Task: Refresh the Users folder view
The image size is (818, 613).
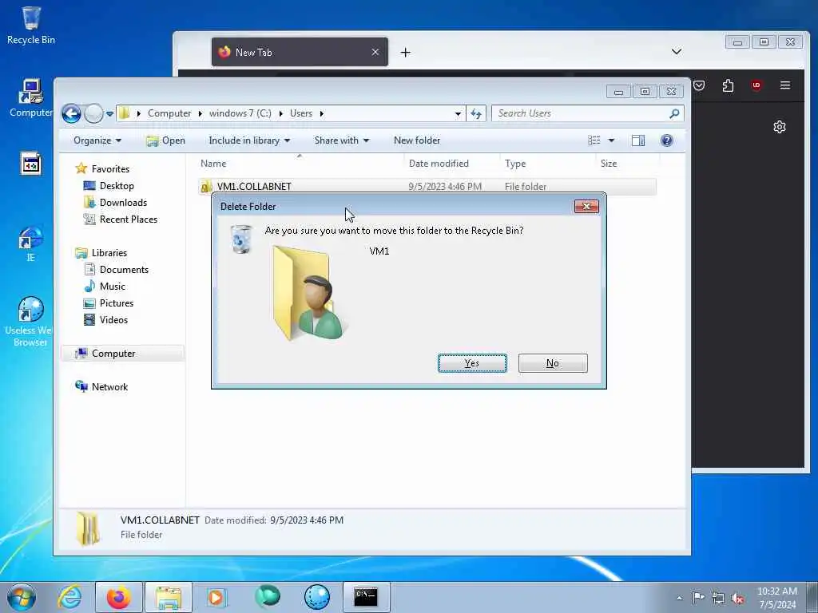Action: [x=476, y=113]
